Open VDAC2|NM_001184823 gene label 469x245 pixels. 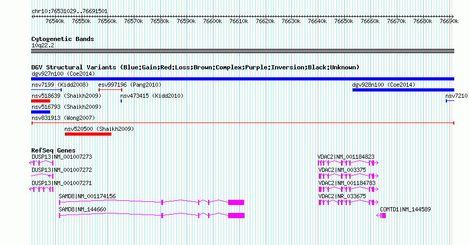(346, 157)
